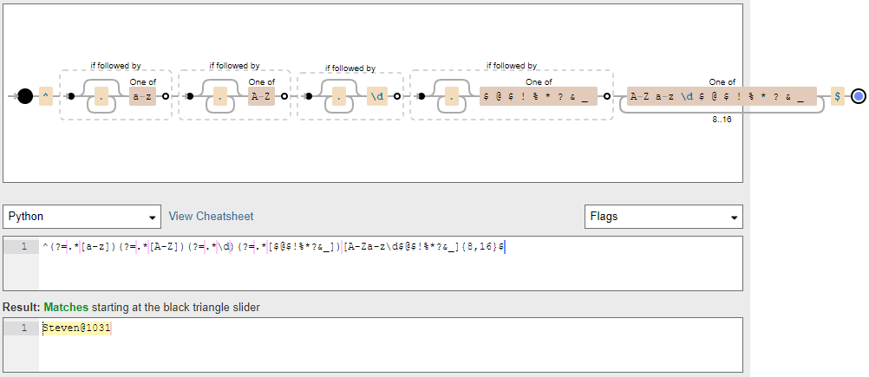
Task: Click the blue end circle node
Action: [x=859, y=96]
